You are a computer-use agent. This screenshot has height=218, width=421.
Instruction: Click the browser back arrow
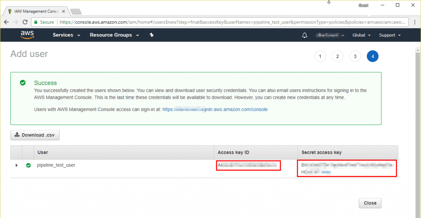point(6,22)
